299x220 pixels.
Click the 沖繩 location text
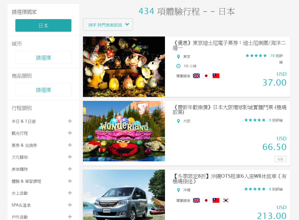coord(187,190)
